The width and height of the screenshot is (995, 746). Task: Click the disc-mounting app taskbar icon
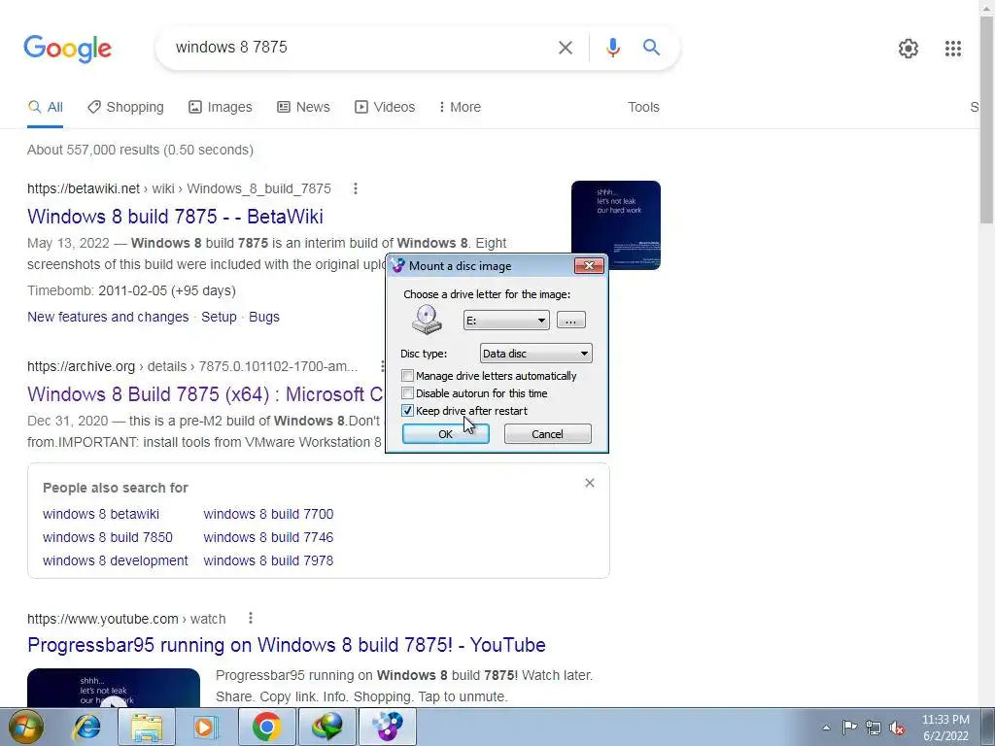(388, 727)
